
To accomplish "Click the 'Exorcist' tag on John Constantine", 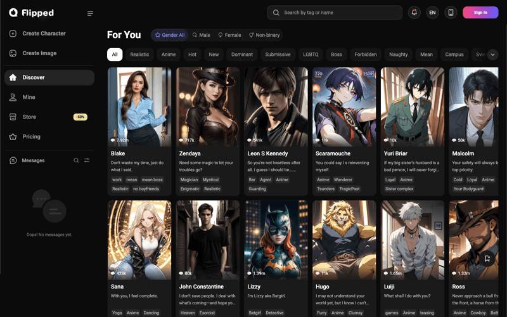I will click(207, 313).
